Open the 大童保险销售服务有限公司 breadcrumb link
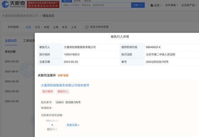Screen dimensions: 199x137 click(x=20, y=16)
